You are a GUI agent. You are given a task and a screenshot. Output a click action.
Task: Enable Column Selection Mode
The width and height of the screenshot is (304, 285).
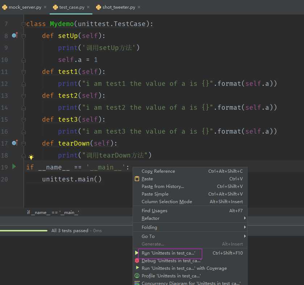coord(190,201)
